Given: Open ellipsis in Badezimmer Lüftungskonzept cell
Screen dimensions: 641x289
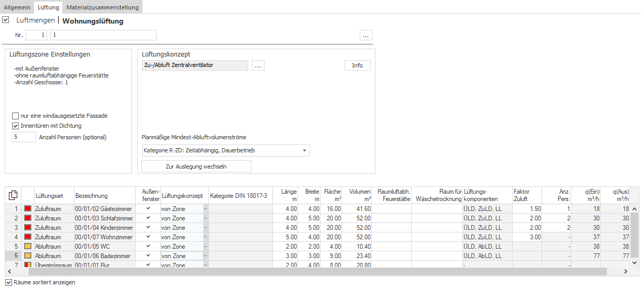Looking at the screenshot, I should pyautogui.click(x=206, y=255).
